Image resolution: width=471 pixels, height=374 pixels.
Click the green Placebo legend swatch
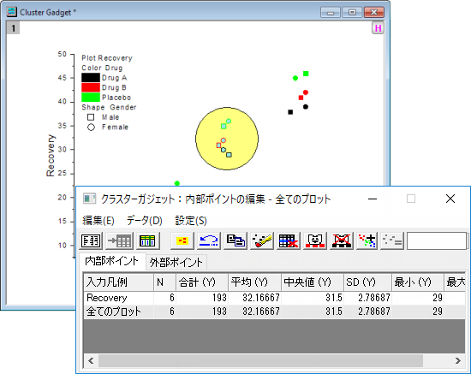pos(91,98)
